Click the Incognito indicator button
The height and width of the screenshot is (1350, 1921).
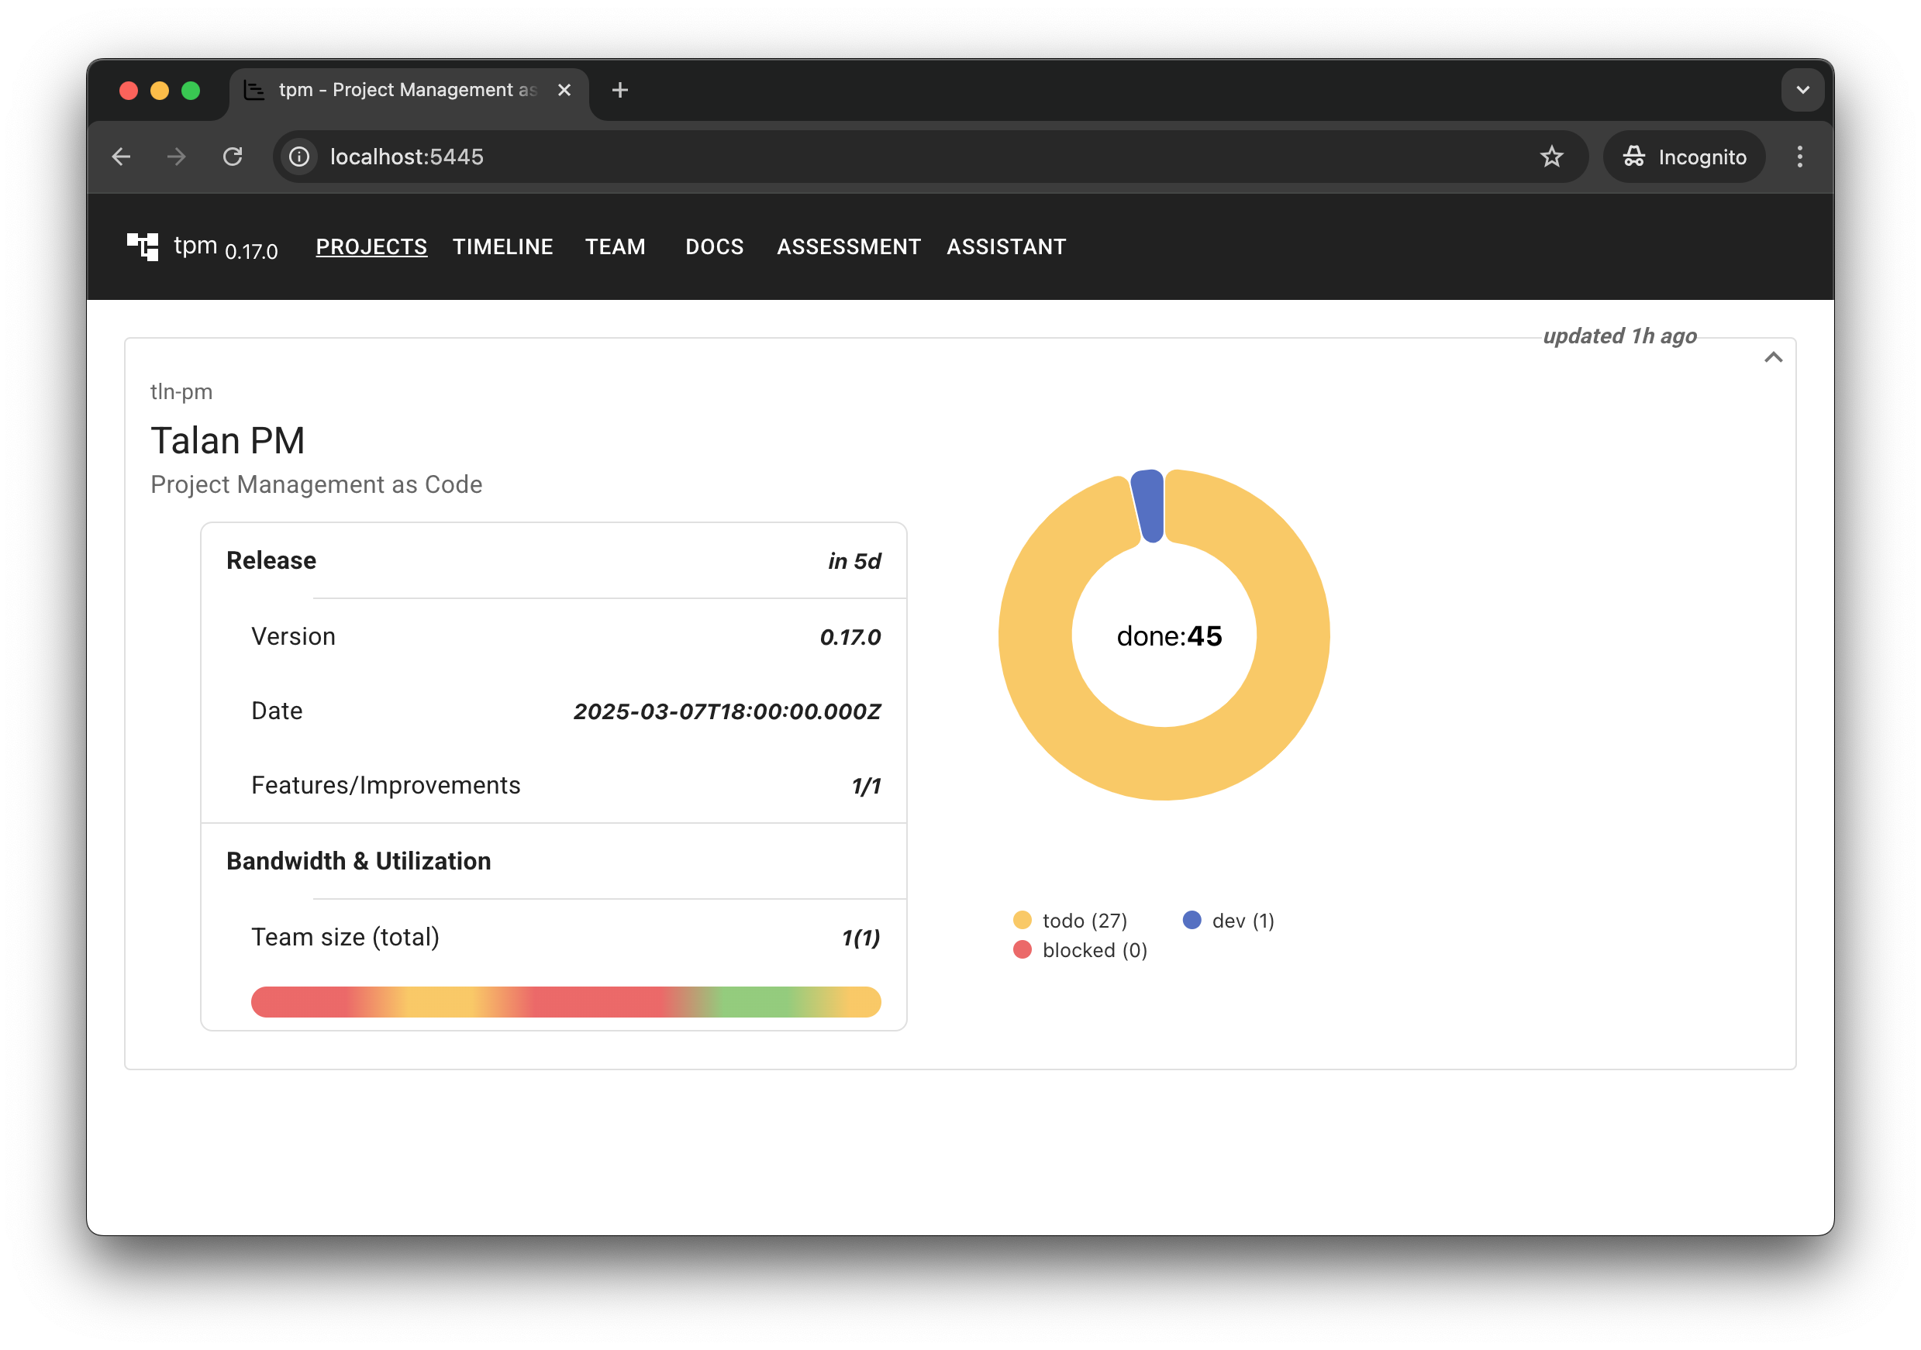coord(1683,157)
